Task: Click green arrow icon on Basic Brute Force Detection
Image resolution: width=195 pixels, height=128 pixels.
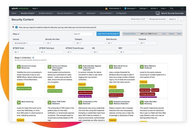Action: point(111,67)
